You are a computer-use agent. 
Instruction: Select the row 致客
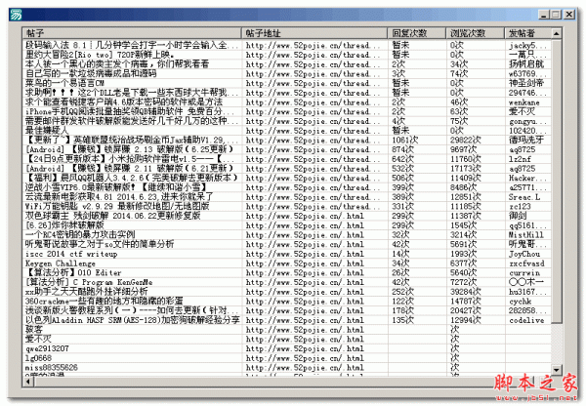(286, 330)
